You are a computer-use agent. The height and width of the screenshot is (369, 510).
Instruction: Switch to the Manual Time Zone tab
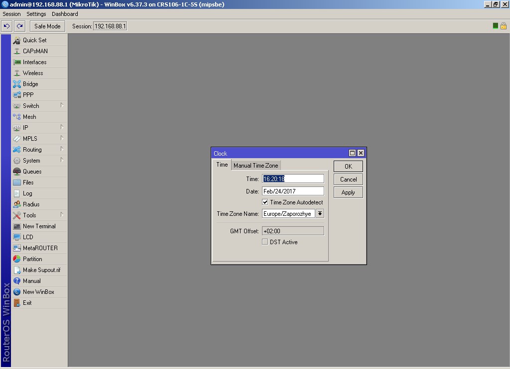(256, 165)
